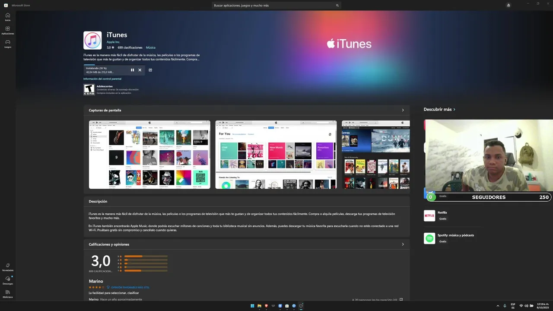The width and height of the screenshot is (553, 311).
Task: Open Spotify: música y pódcasts listing
Action: tap(455, 235)
